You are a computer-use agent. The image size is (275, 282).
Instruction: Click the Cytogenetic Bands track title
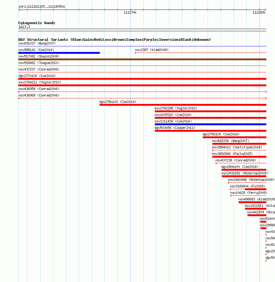tap(37, 23)
